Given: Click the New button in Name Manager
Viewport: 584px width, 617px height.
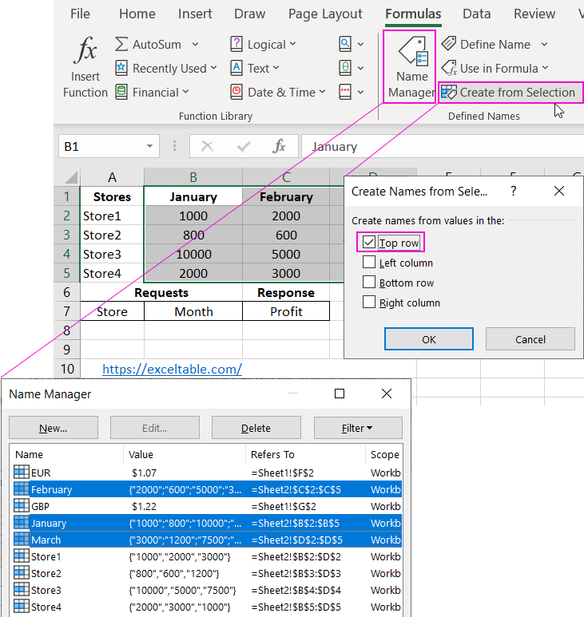Looking at the screenshot, I should click(54, 429).
